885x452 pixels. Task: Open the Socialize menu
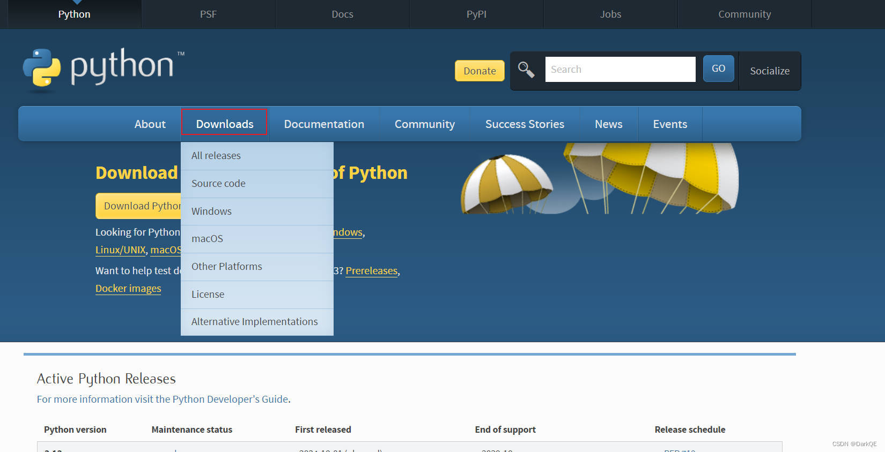pos(770,71)
